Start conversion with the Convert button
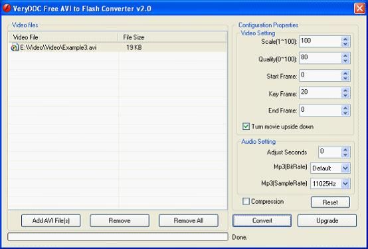The height and width of the screenshot is (249, 368). (x=262, y=220)
